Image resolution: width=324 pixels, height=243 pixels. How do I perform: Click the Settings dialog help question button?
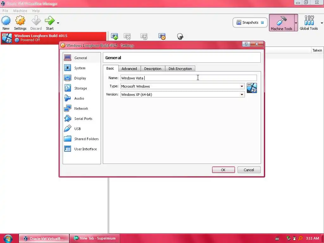[x=246, y=44]
